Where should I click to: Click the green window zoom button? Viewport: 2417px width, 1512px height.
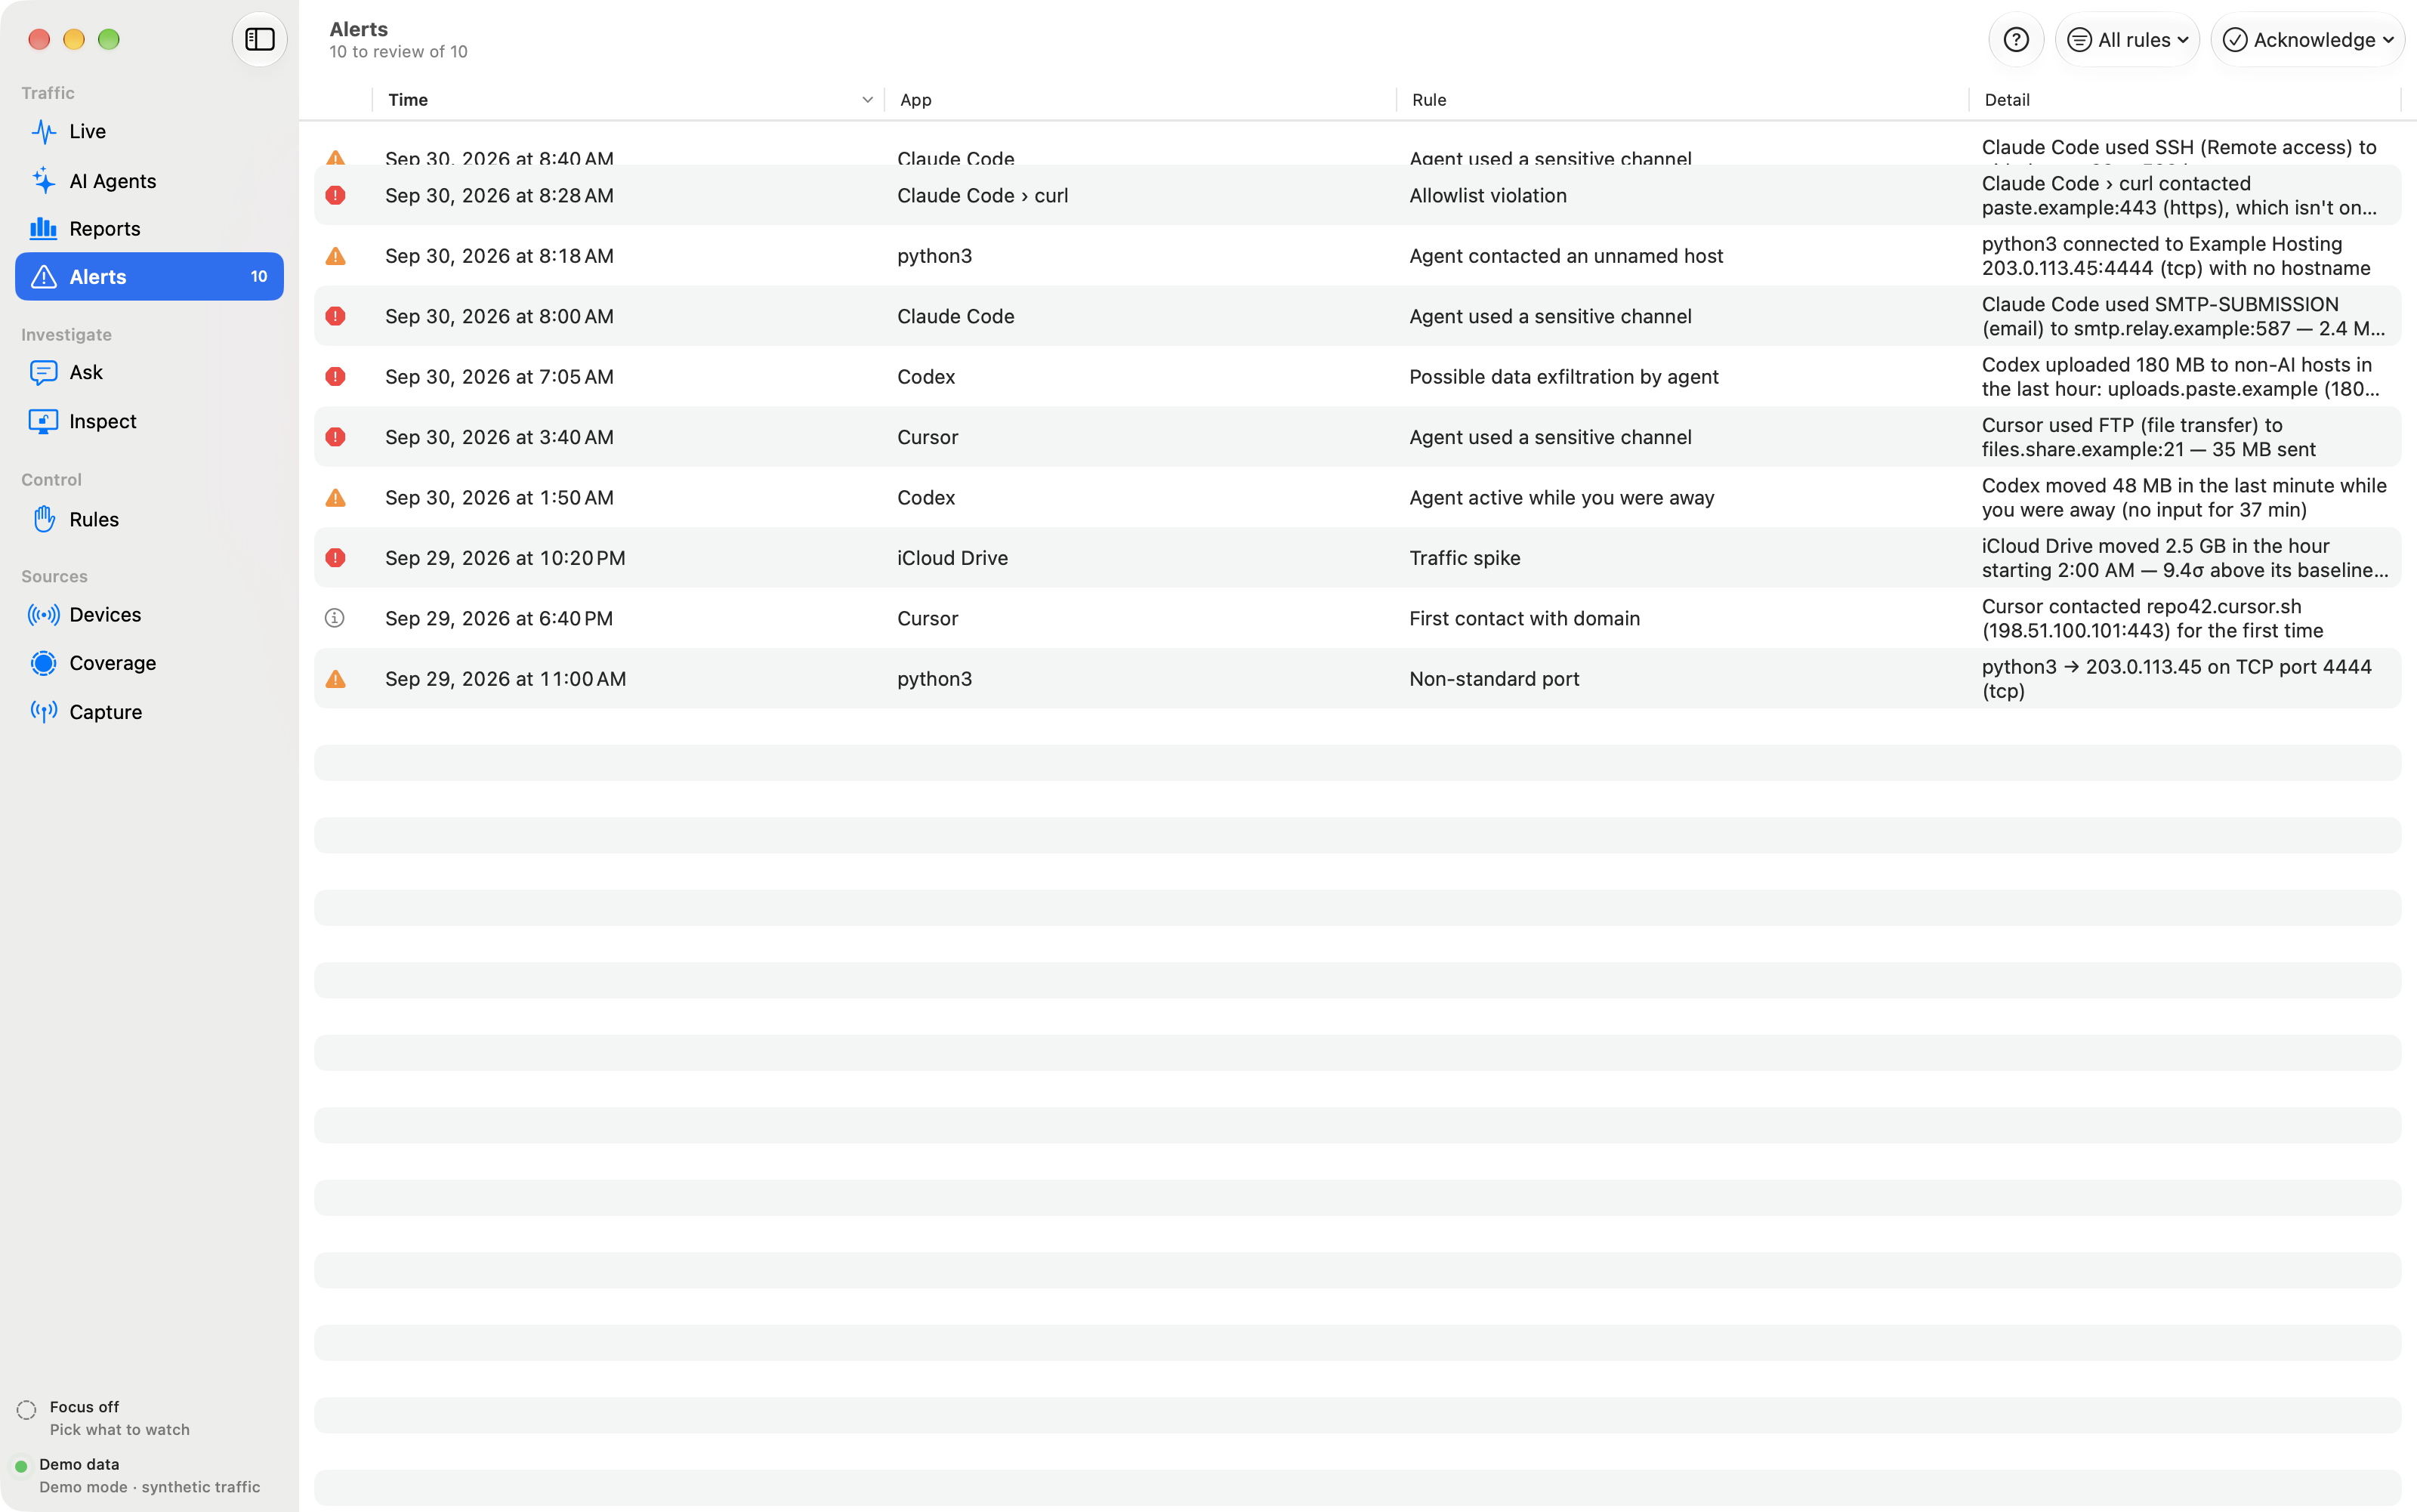pos(109,39)
